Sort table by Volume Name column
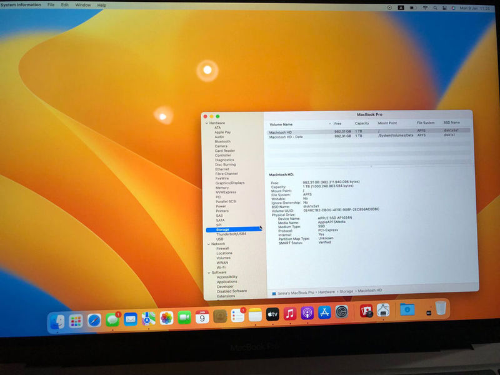500x375 pixels. click(x=281, y=124)
